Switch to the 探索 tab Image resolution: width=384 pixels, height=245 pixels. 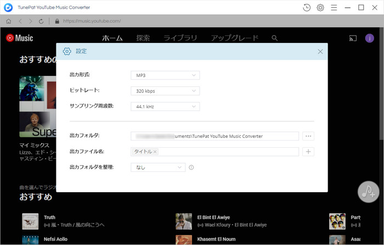pyautogui.click(x=143, y=38)
